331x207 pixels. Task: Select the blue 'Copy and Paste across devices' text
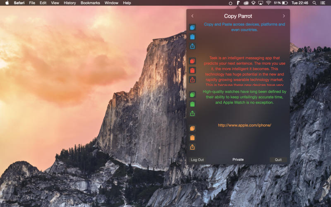pyautogui.click(x=245, y=27)
